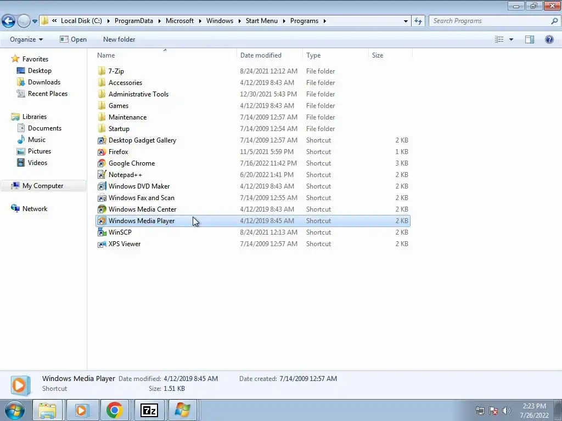Select the Games folder icon
Viewport: 562px width, 421px height.
pos(102,105)
